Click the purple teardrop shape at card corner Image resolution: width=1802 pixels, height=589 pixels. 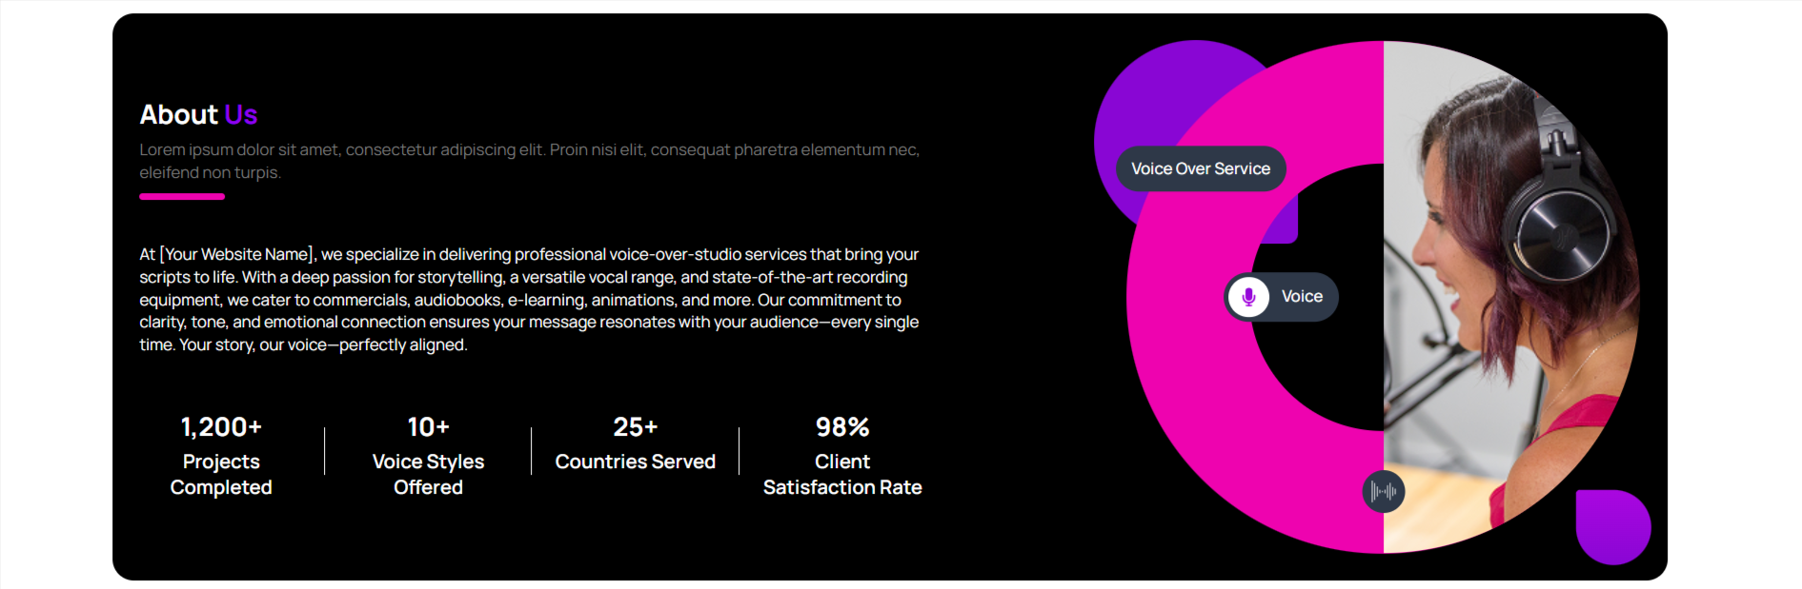(x=1612, y=526)
